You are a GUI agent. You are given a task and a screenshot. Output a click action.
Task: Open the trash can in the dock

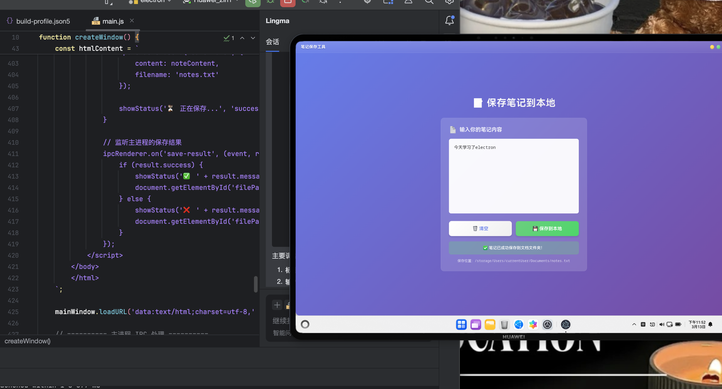tap(504, 325)
